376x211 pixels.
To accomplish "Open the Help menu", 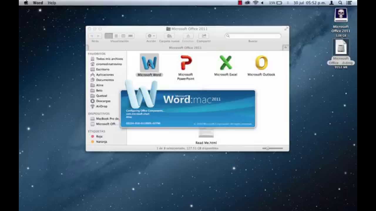I will (x=52, y=3).
